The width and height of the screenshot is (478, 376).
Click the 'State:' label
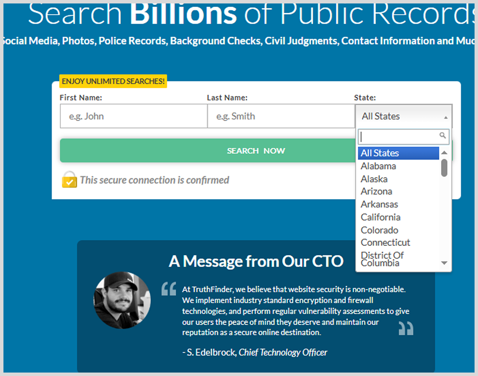(x=365, y=98)
